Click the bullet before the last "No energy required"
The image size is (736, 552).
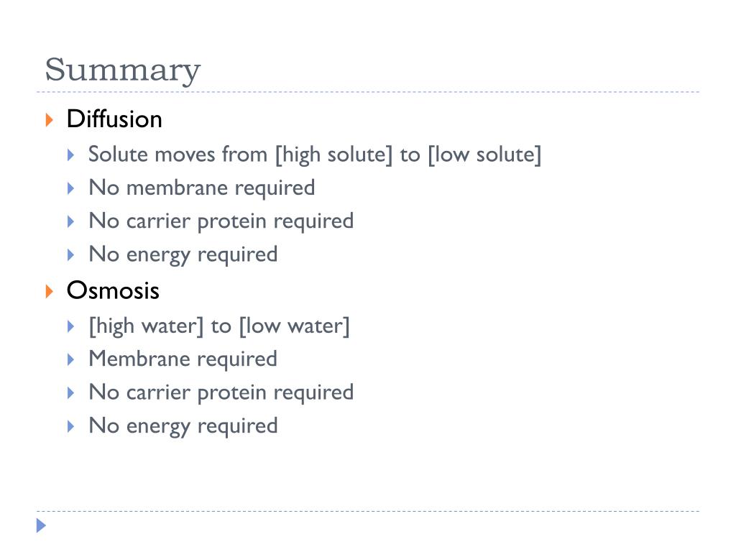point(71,426)
